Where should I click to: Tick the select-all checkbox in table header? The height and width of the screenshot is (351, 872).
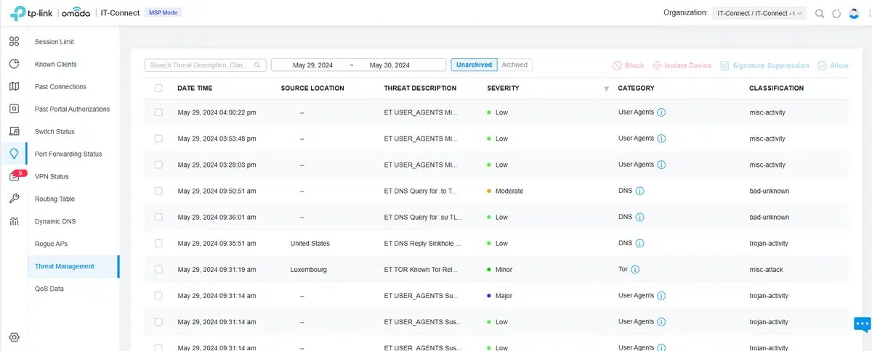[x=158, y=88]
